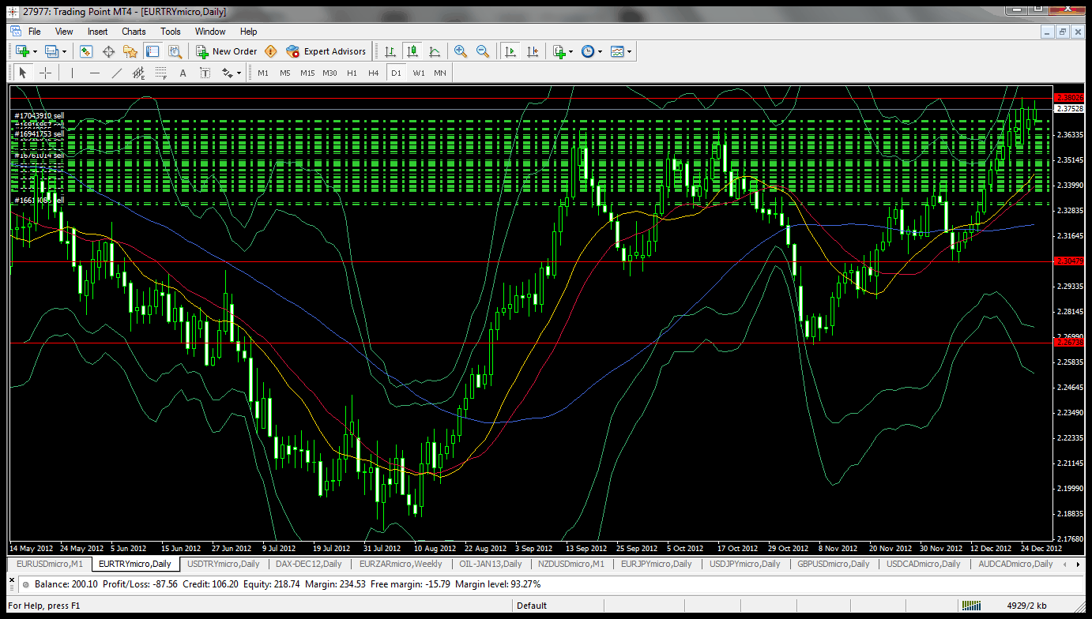Zoom out of the chart
The height and width of the screenshot is (619, 1092).
point(483,51)
